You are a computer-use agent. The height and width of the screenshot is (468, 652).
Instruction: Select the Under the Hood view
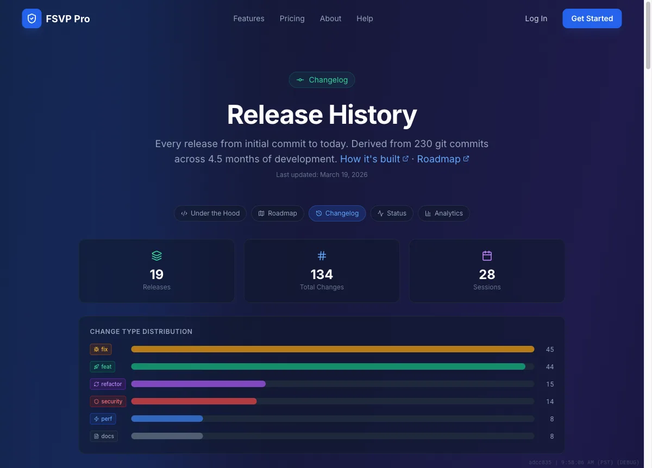210,213
